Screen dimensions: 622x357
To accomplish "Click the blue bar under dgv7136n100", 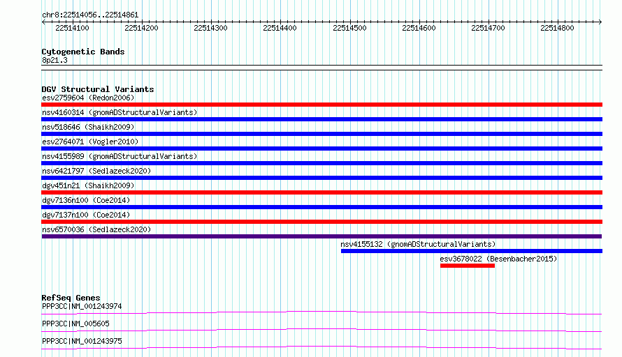I will tap(321, 207).
